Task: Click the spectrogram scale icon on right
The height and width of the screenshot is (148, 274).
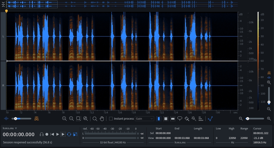Action: click(x=269, y=73)
